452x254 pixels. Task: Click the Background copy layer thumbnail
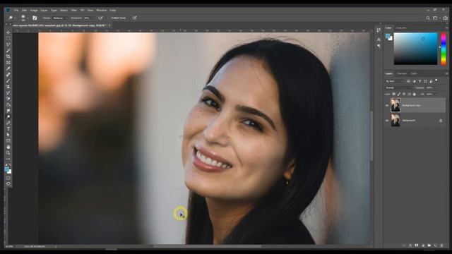click(395, 105)
